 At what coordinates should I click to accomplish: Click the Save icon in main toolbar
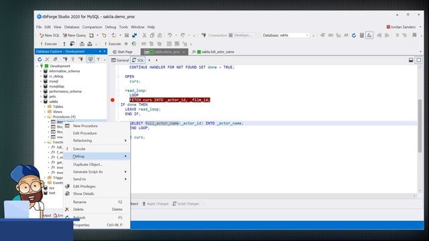(x=127, y=35)
